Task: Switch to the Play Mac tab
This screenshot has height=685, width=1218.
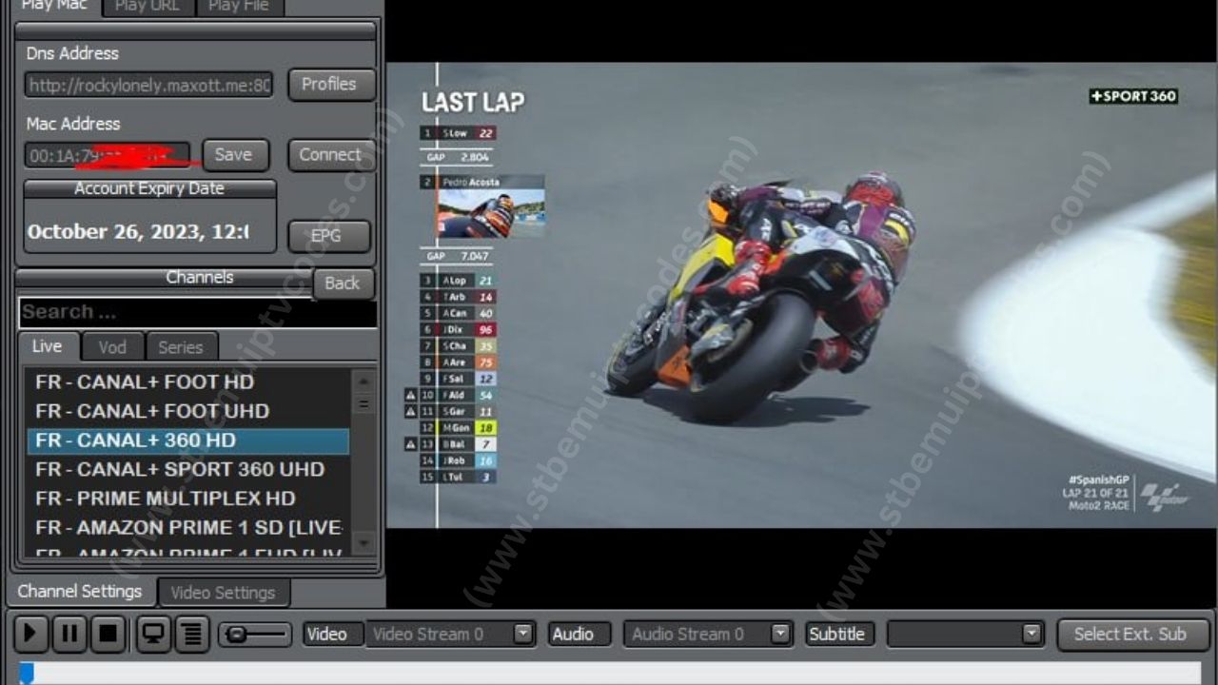Action: tap(54, 7)
